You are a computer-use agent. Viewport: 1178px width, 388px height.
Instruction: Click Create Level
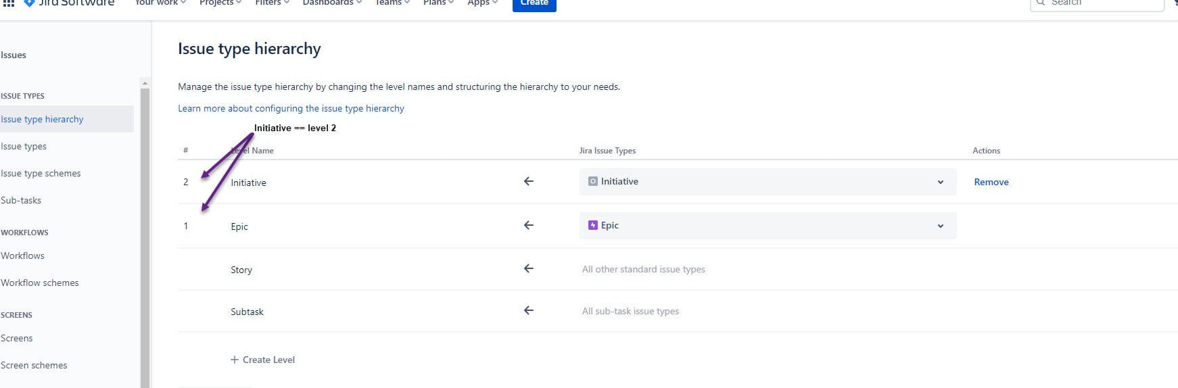click(262, 360)
